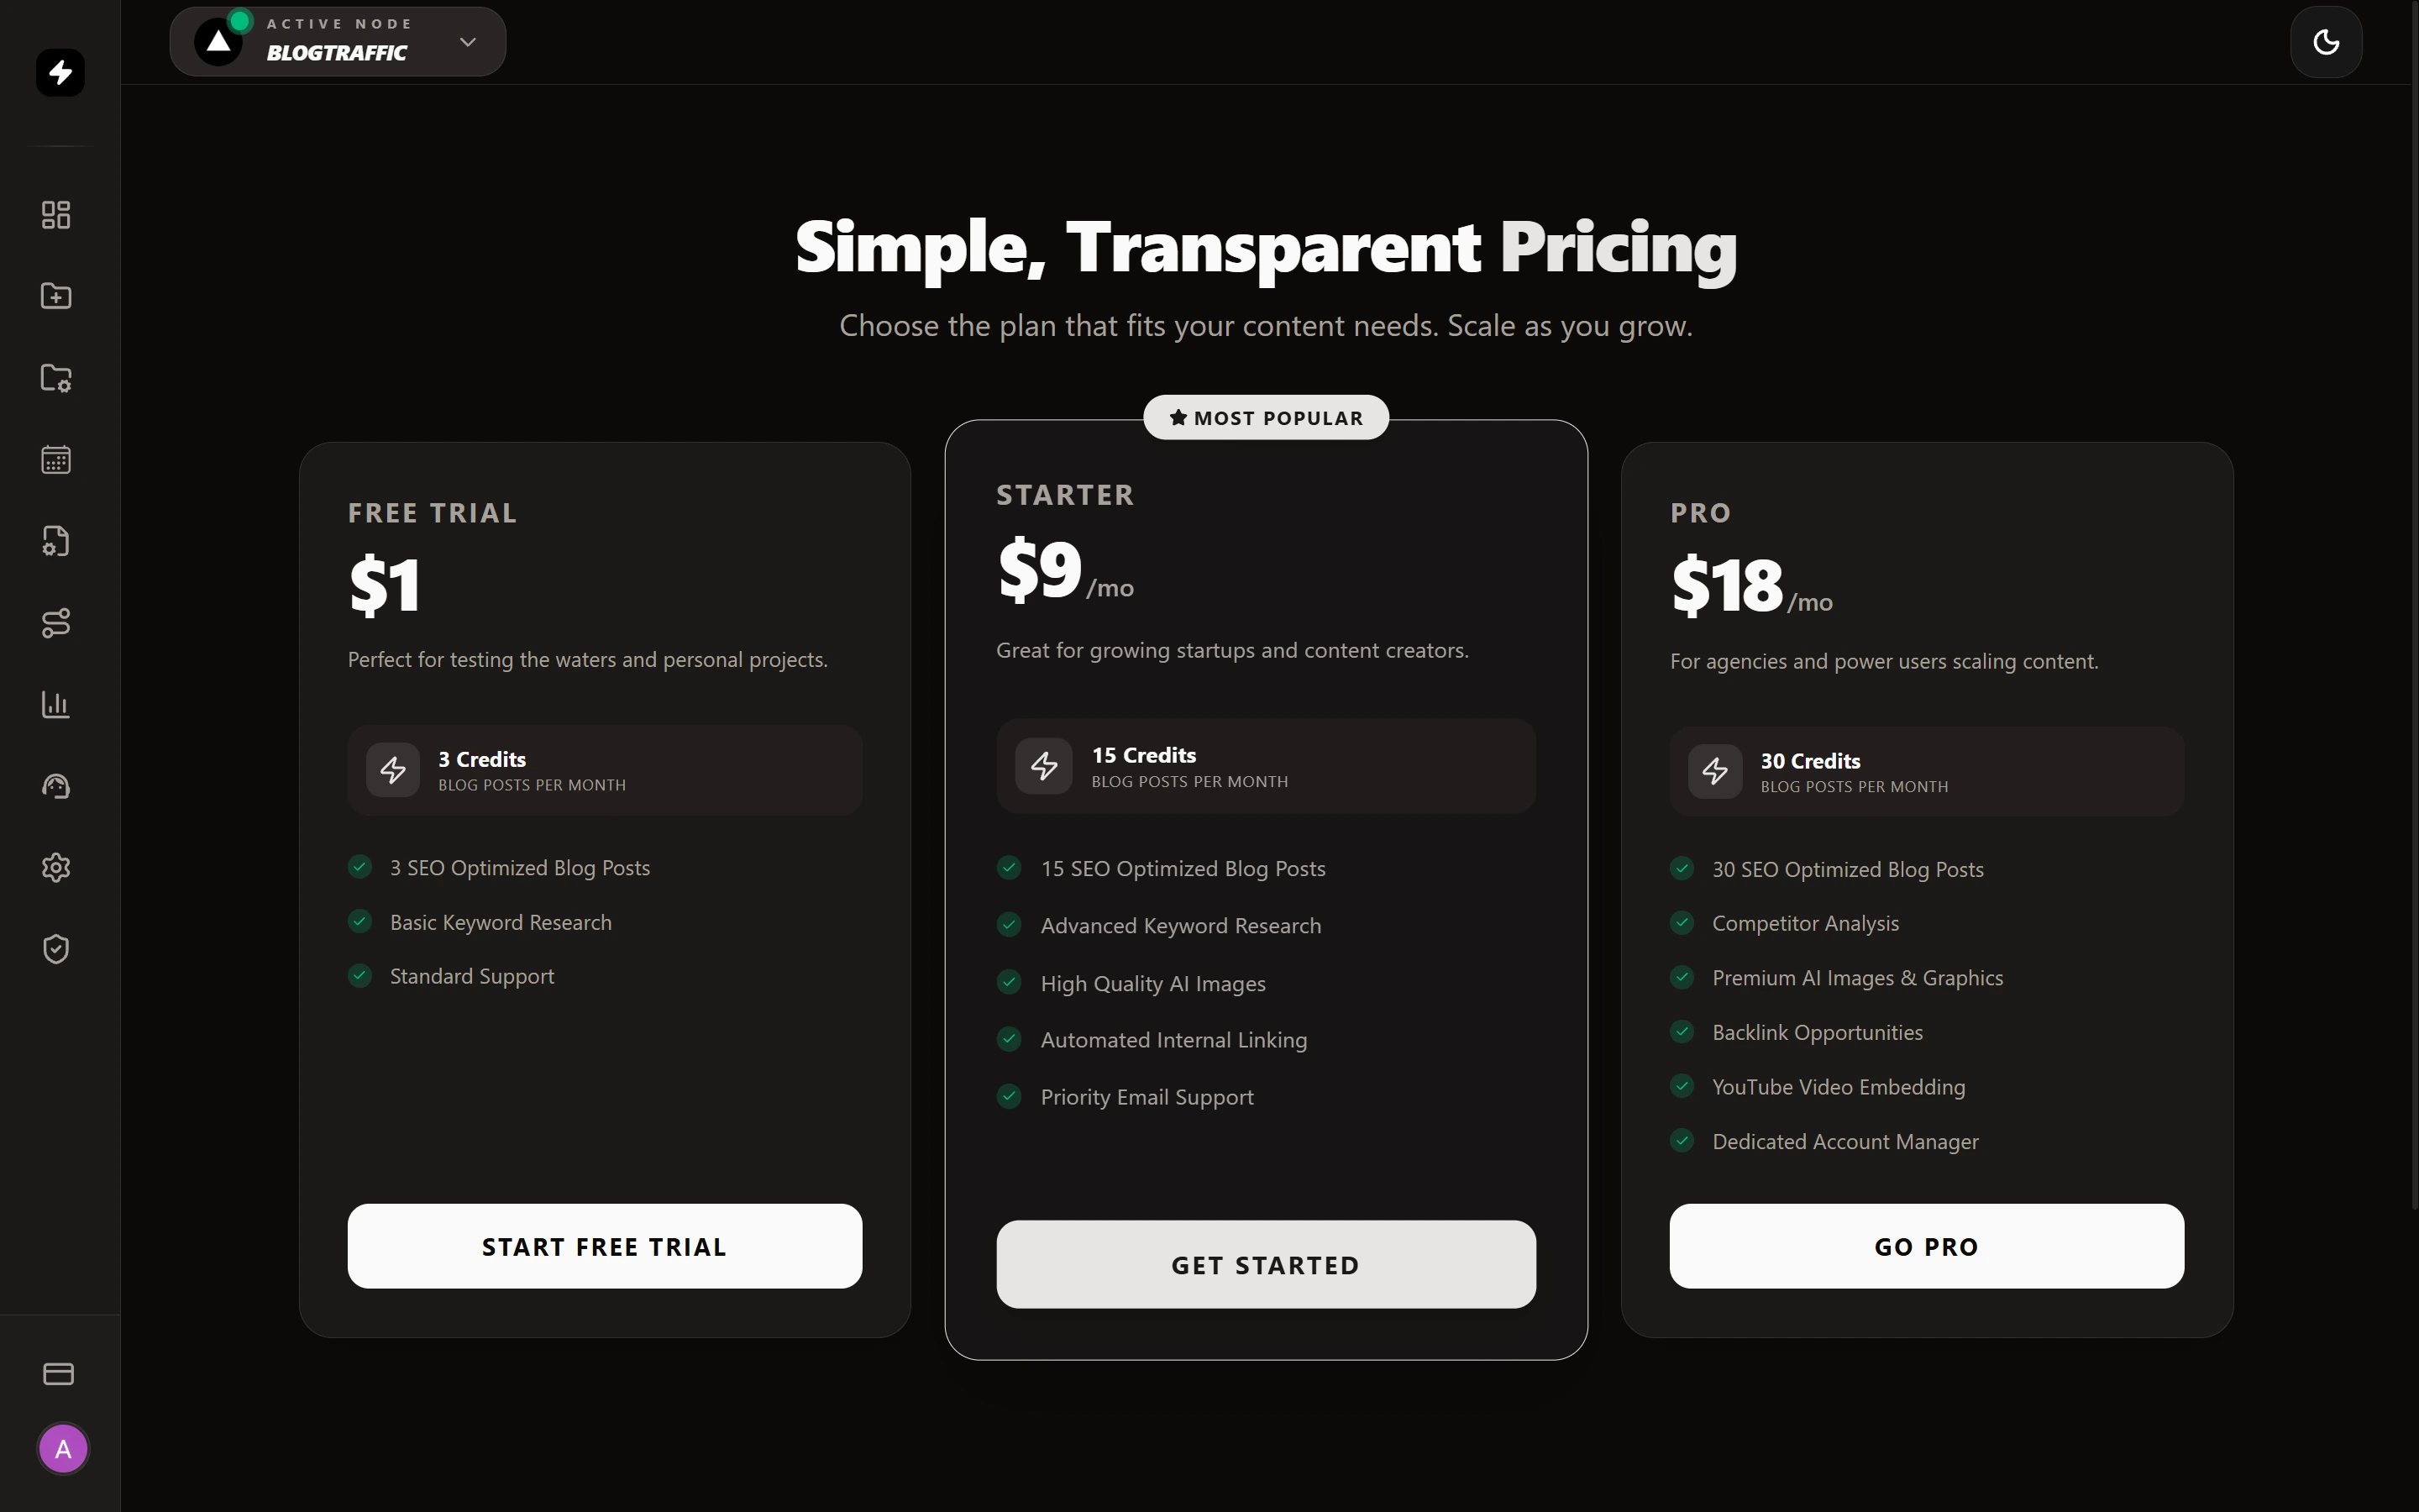2419x1512 pixels.
Task: View analytics via the bar chart icon
Action: pyautogui.click(x=57, y=705)
